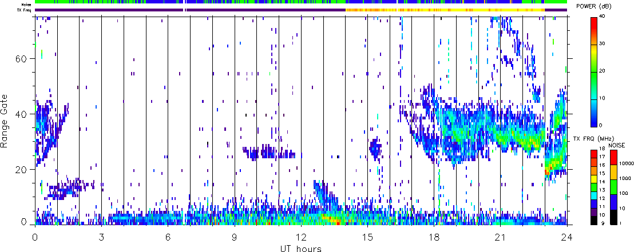Click the 15 label on the TX FRQ legend
This screenshot has width=634, height=252.
602,173
